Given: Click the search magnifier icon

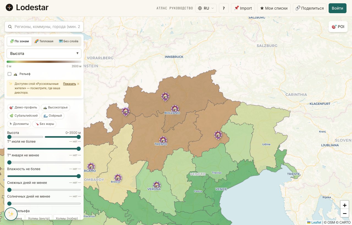Looking at the screenshot, I should (x=10, y=27).
